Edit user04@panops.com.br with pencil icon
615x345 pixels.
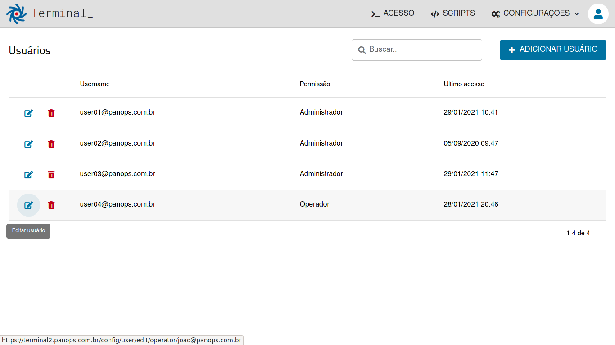click(x=28, y=205)
